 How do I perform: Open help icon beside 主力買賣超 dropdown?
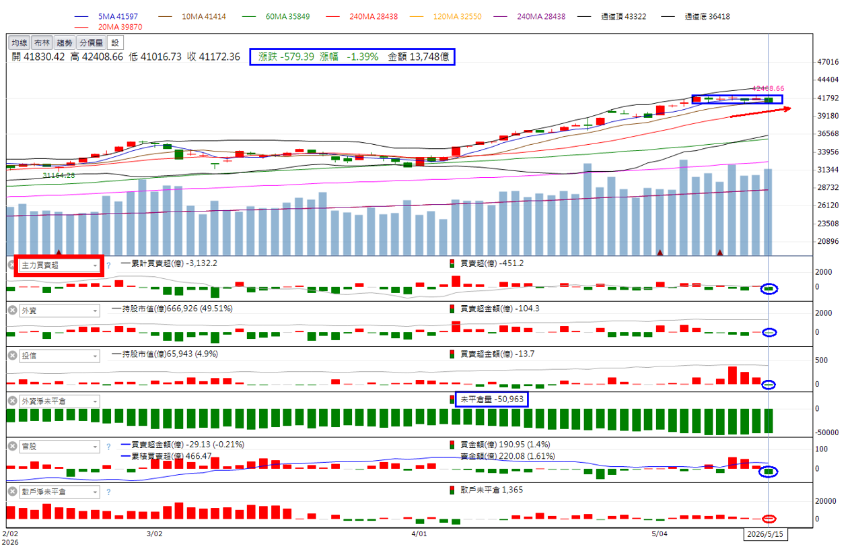click(x=108, y=265)
